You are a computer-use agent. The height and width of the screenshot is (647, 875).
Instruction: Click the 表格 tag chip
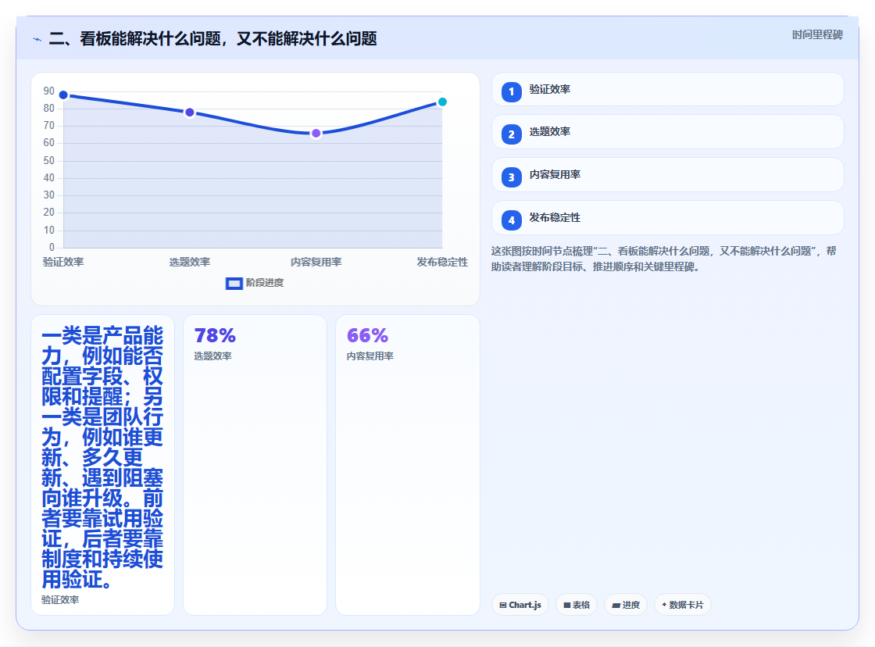(577, 605)
